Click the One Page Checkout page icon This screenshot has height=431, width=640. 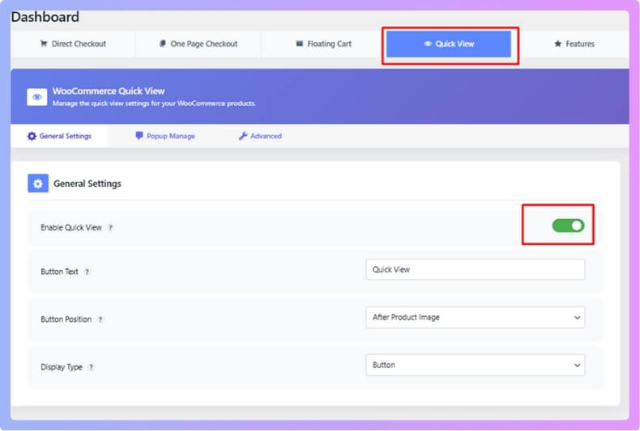(163, 44)
